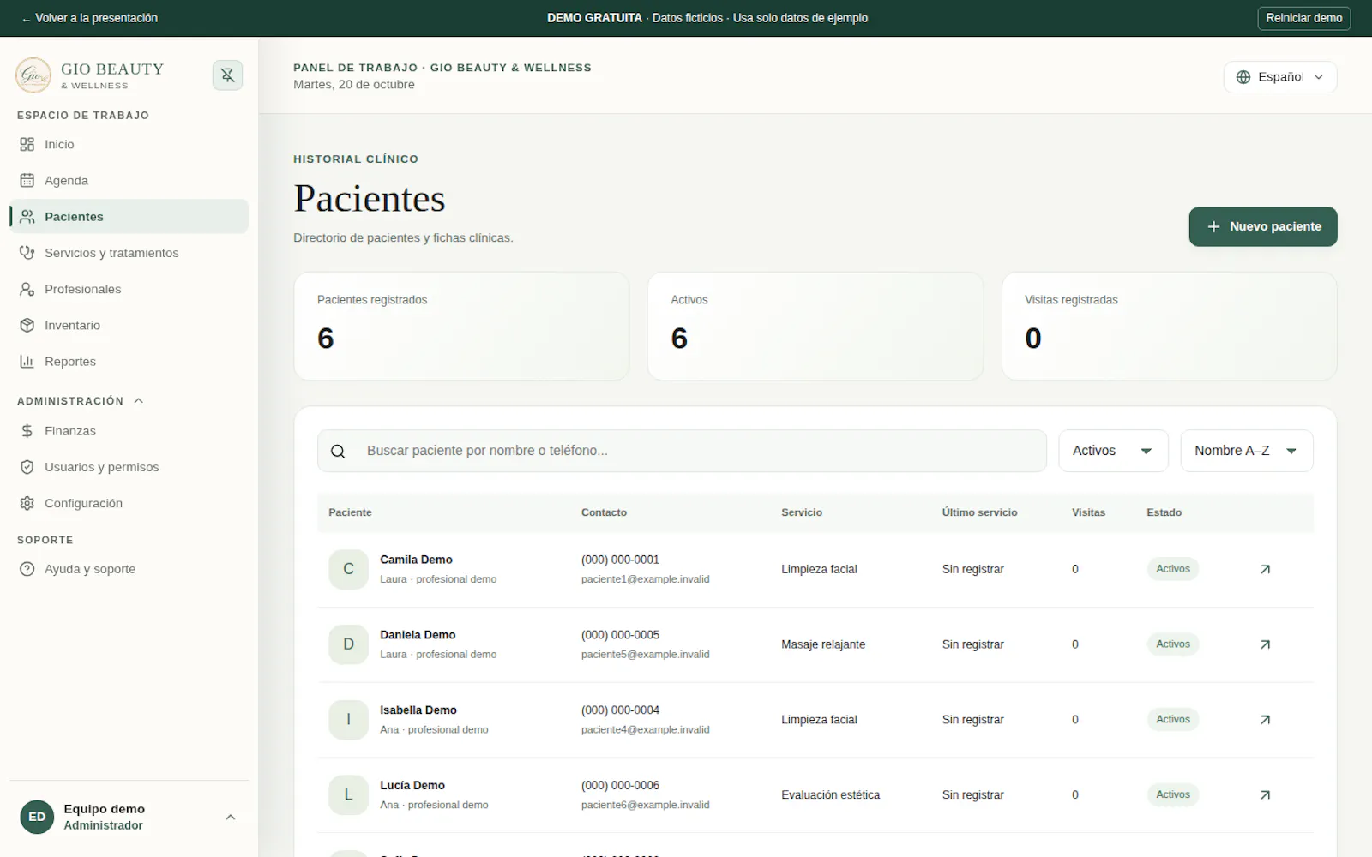Click the Gio Beauty logo image
The height and width of the screenshot is (857, 1372).
point(33,75)
